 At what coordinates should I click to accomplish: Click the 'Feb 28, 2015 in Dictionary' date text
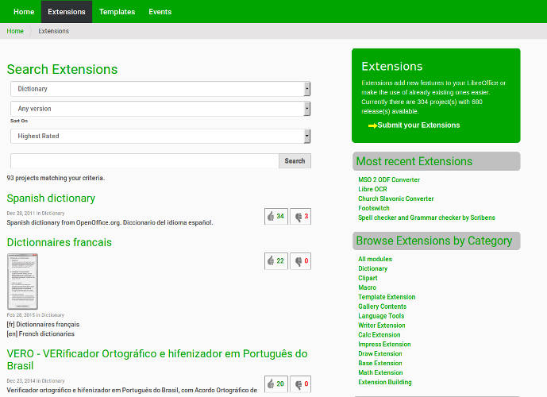35,314
